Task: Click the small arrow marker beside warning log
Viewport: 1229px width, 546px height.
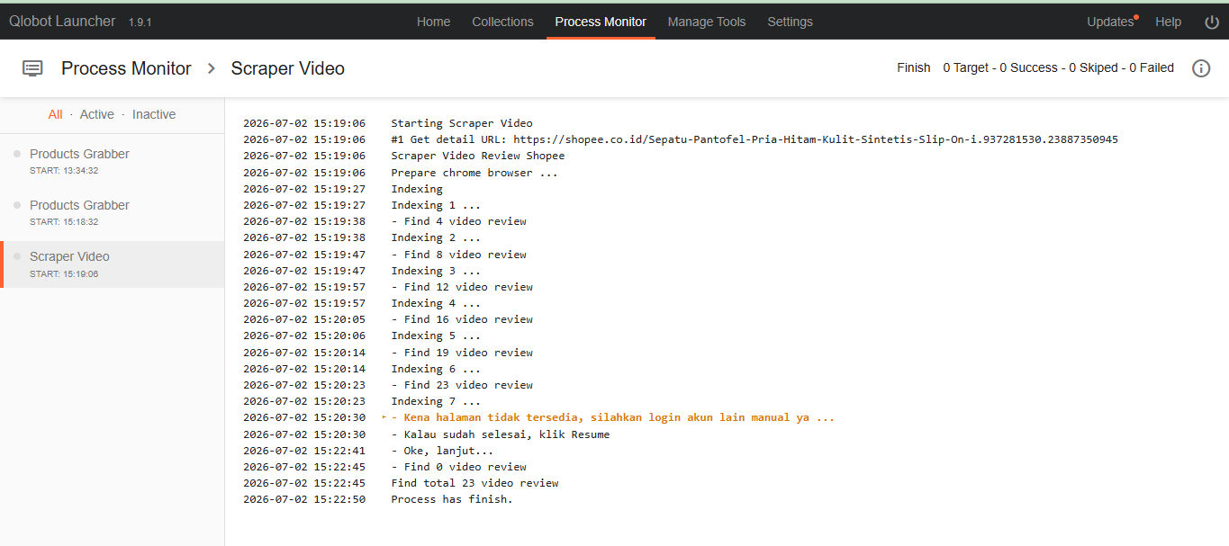Action: [384, 417]
